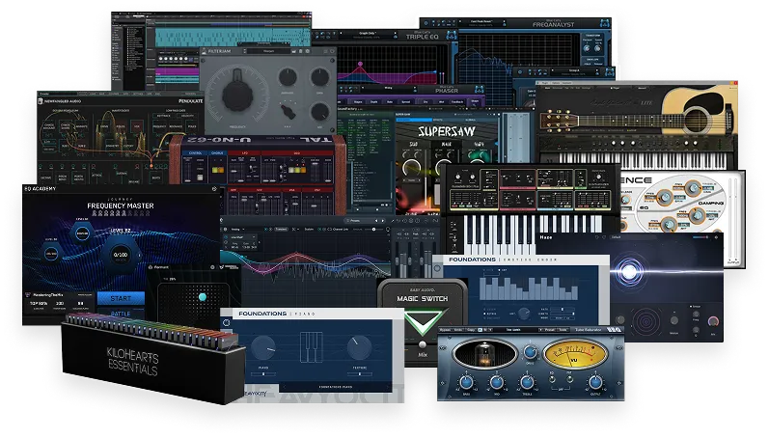Adjust the slider under the PIANO knob
The height and width of the screenshot is (438, 769).
[263, 373]
